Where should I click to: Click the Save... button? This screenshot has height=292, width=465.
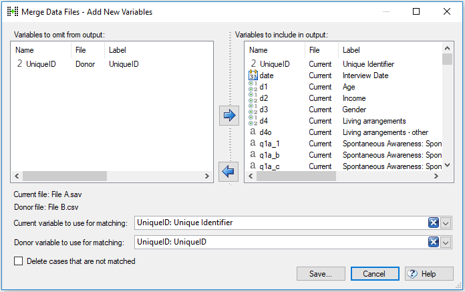click(x=321, y=273)
